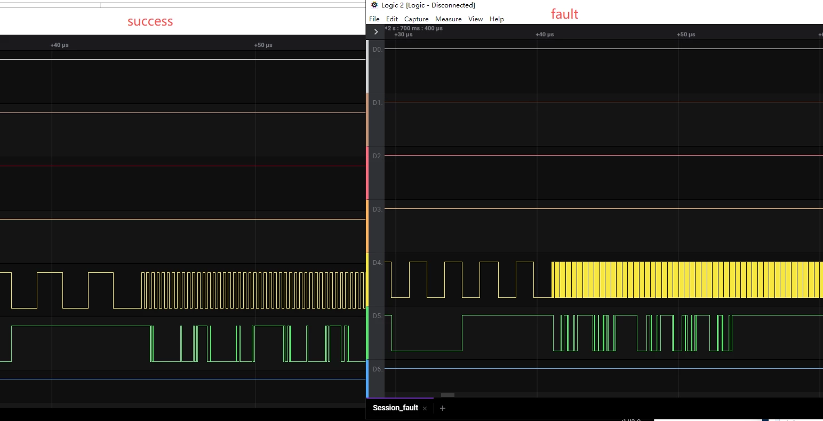Add a new session tab with the plus icon
The height and width of the screenshot is (421, 823).
tap(442, 408)
